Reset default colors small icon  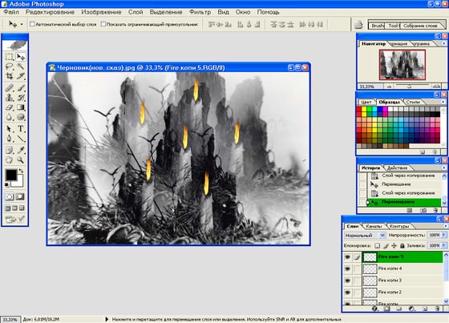[x=6, y=185]
